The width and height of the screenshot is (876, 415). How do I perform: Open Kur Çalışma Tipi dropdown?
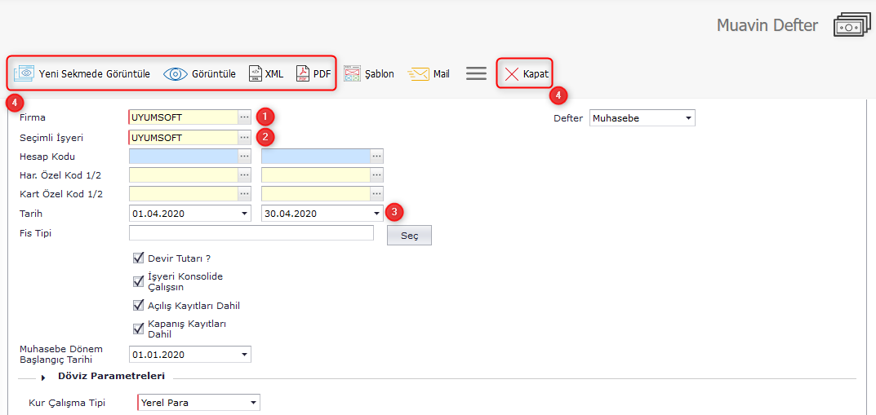[x=253, y=403]
